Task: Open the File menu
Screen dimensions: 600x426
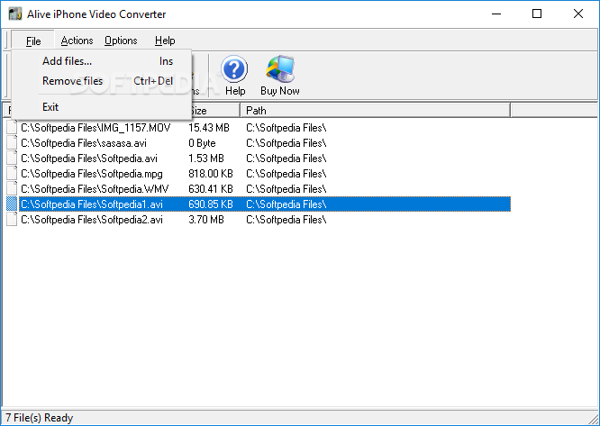Action: (33, 41)
